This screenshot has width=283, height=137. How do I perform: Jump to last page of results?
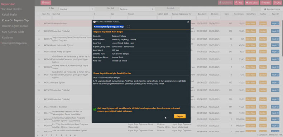(75, 135)
